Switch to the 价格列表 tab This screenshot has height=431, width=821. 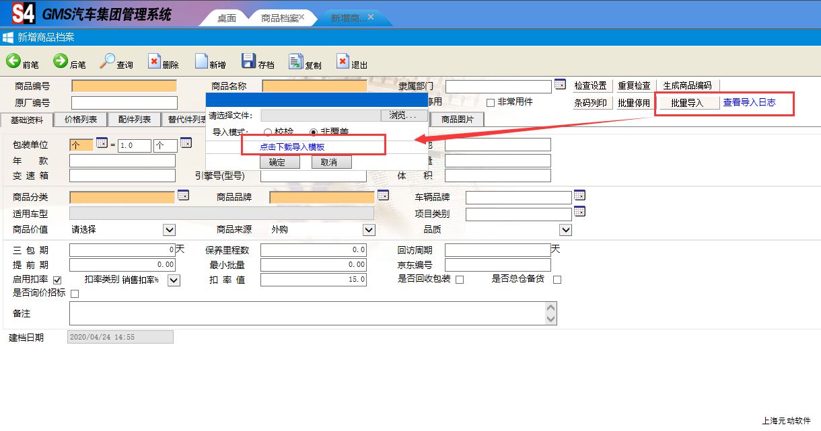(x=81, y=120)
